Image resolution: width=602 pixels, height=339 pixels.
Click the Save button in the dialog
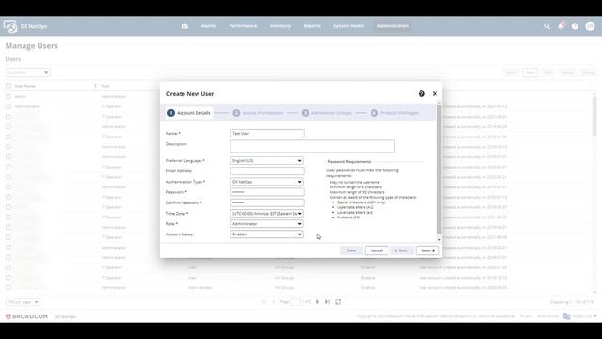pos(351,250)
